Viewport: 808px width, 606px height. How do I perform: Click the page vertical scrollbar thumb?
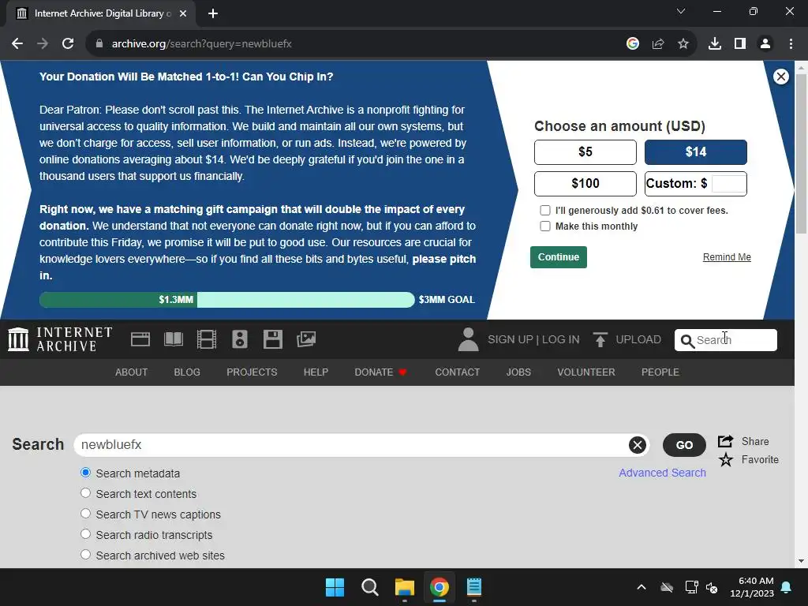pyautogui.click(x=801, y=154)
